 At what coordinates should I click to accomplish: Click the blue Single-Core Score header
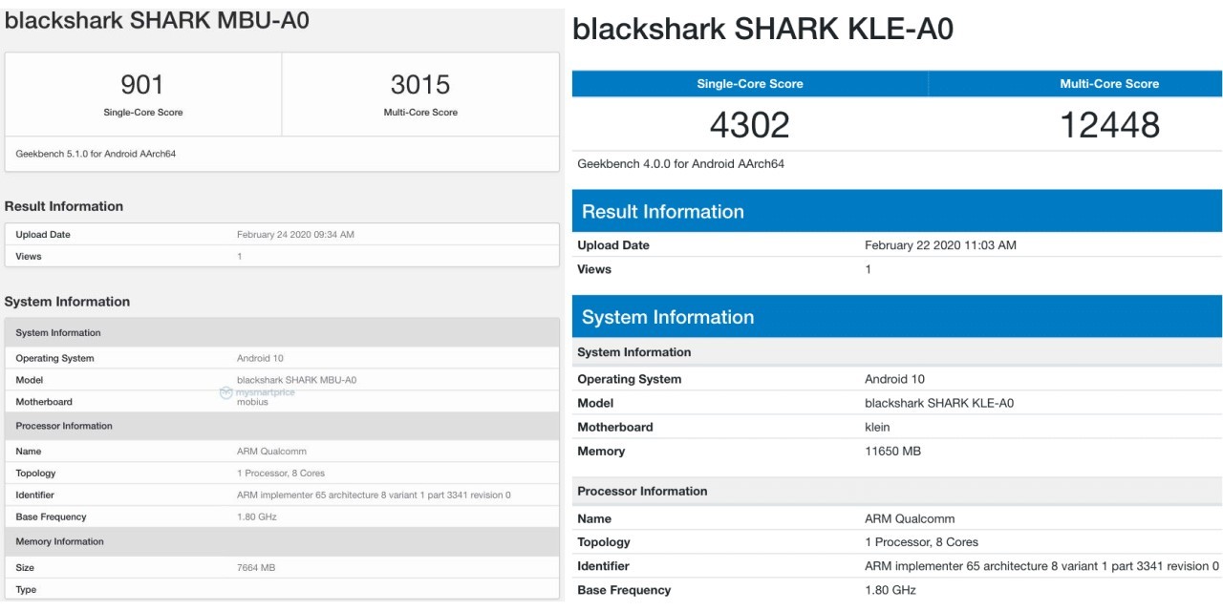click(750, 84)
